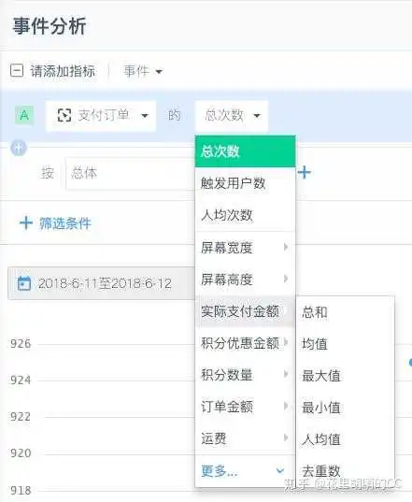Open the 支付订单 event dropdown
Viewport: 412px width, 502px height.
(101, 116)
